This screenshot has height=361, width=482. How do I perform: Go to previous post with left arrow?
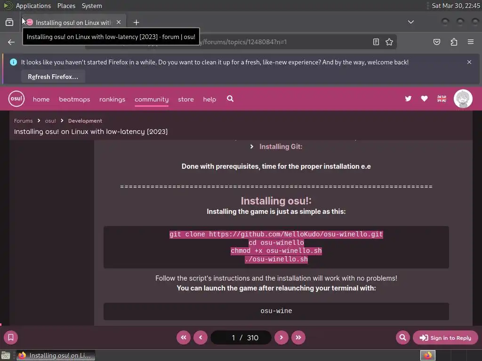201,337
